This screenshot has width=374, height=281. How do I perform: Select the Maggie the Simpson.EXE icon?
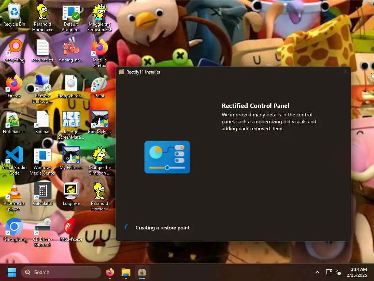(100, 18)
